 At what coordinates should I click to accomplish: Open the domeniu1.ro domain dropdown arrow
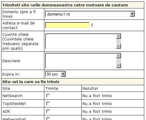tap(132, 14)
